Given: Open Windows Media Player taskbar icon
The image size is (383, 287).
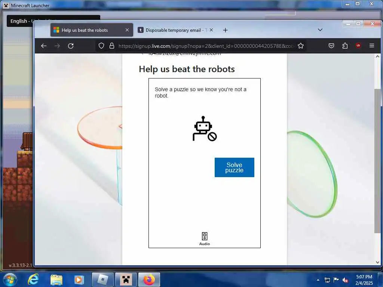Looking at the screenshot, I should pyautogui.click(x=79, y=280).
